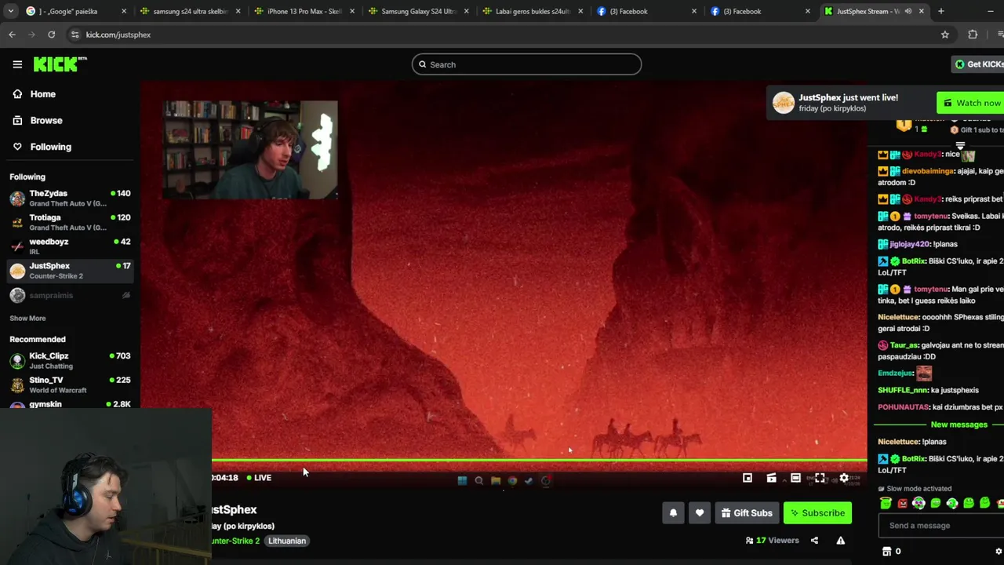Image resolution: width=1004 pixels, height=565 pixels.
Task: Switch to the Labai geros bukles s24ultra tab
Action: pos(533,11)
